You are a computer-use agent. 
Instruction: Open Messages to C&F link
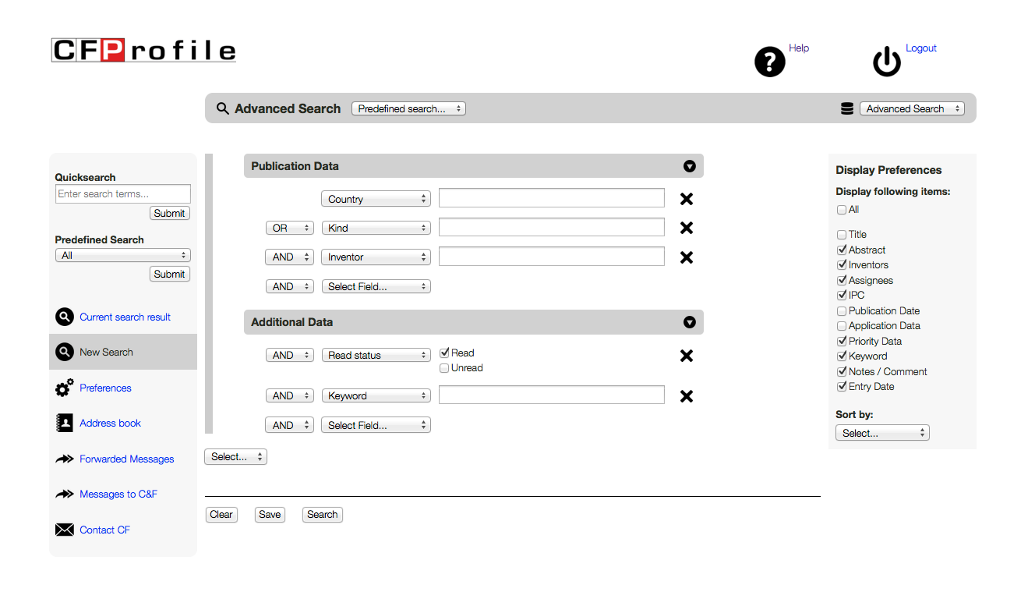click(x=118, y=494)
